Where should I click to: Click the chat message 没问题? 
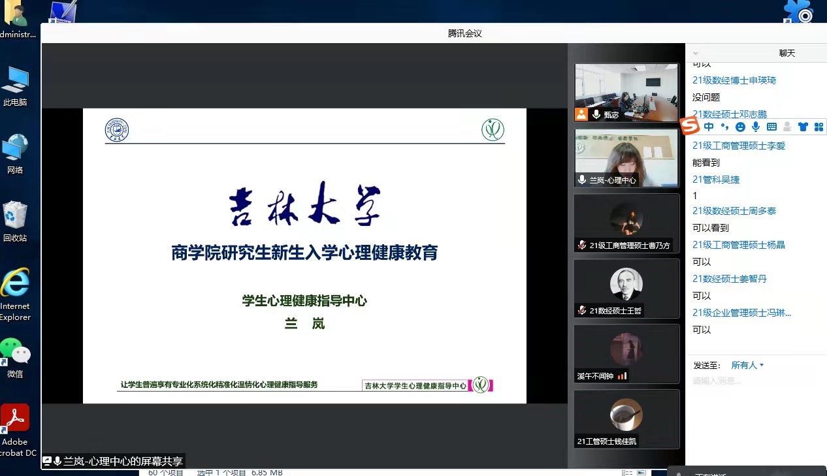(706, 97)
